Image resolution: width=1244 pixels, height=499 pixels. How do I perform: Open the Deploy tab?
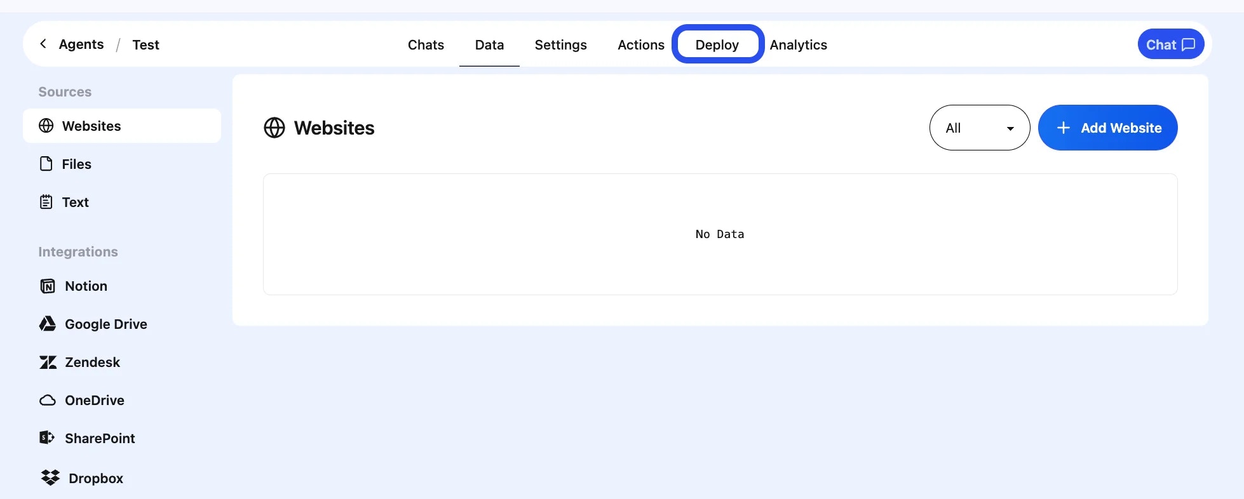coord(717,44)
